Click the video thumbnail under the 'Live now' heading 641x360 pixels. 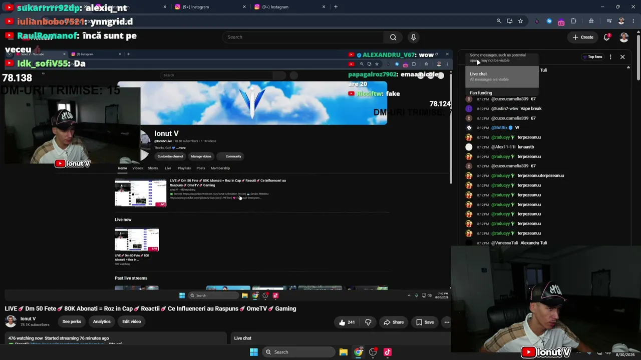point(137,239)
